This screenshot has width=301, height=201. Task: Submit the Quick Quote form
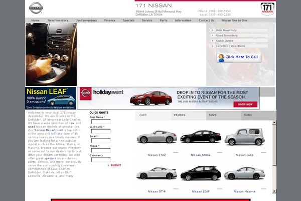[116, 165]
